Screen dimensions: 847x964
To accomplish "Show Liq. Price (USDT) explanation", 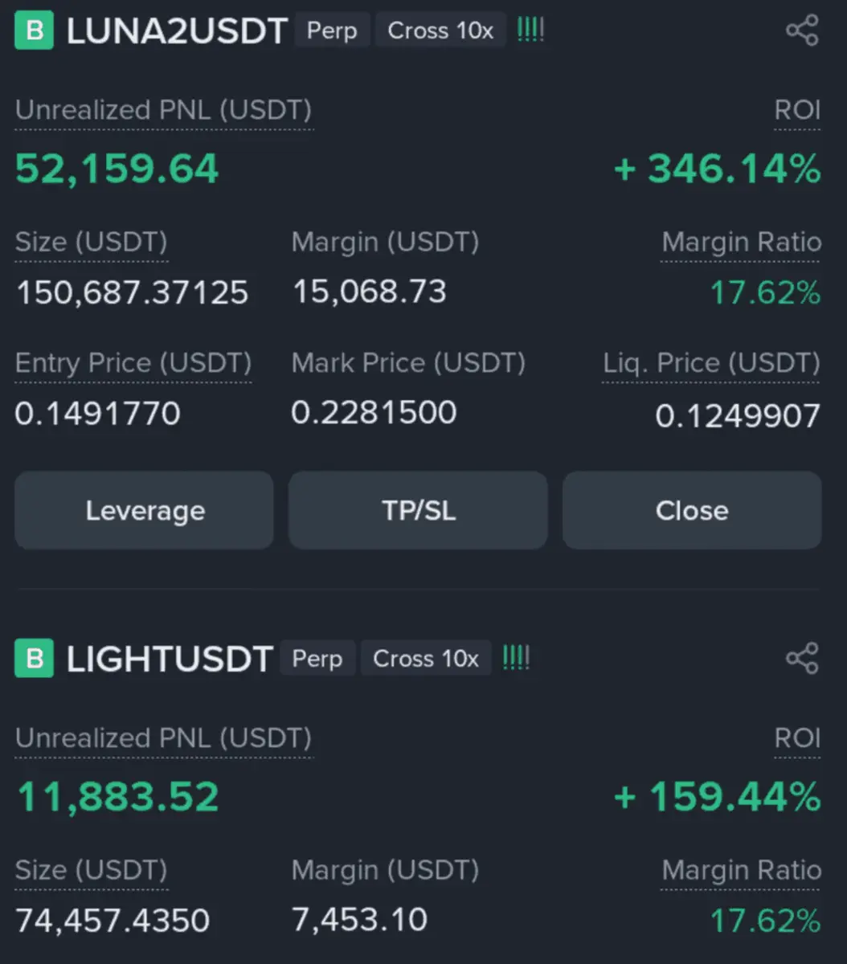I will click(x=711, y=364).
